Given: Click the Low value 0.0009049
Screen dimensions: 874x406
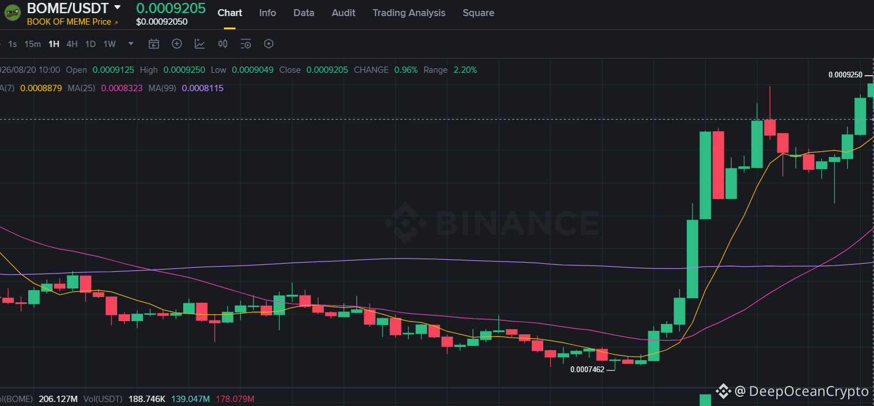Looking at the screenshot, I should coord(253,70).
